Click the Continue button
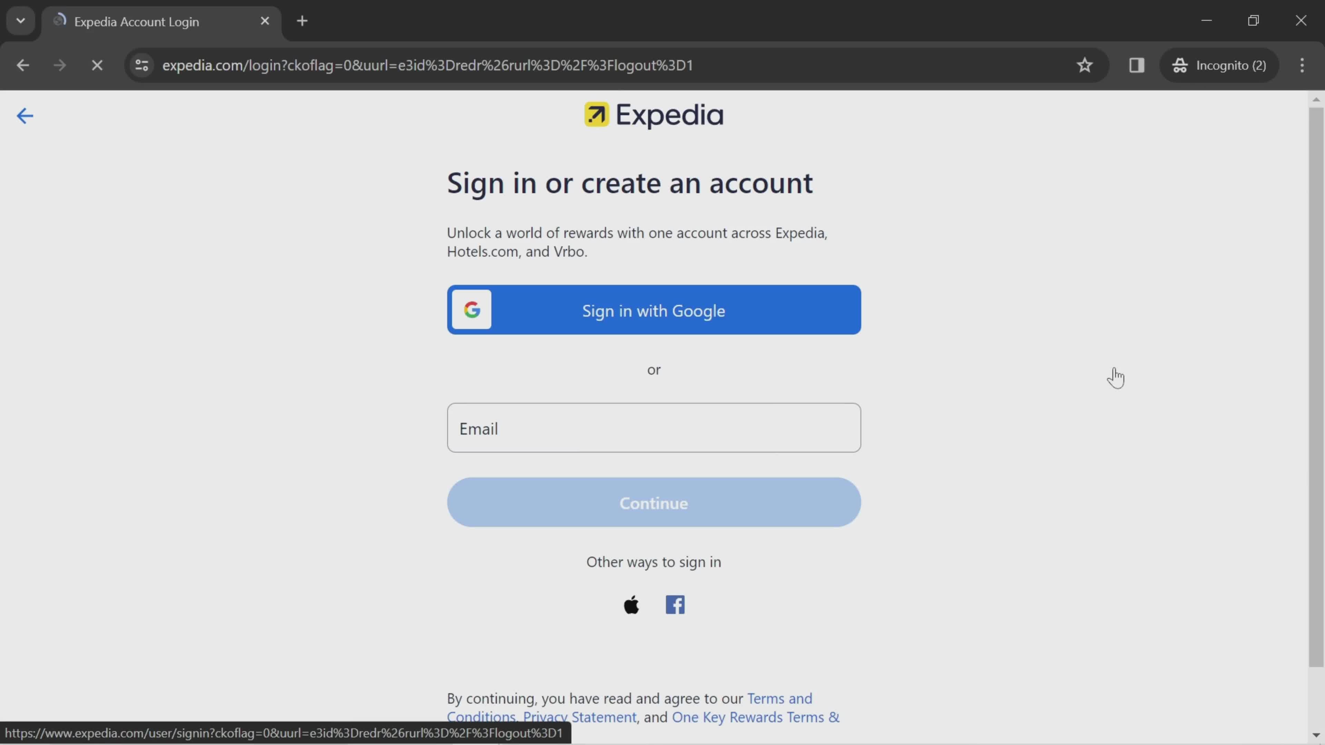This screenshot has width=1325, height=745. 654,502
